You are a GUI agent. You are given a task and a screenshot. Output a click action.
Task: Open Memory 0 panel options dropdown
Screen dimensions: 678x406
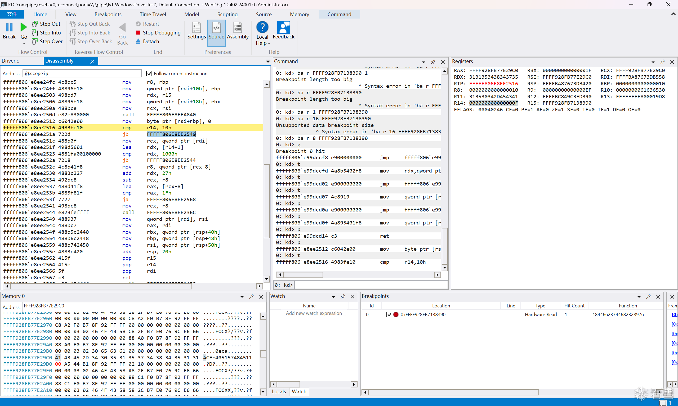tap(242, 297)
